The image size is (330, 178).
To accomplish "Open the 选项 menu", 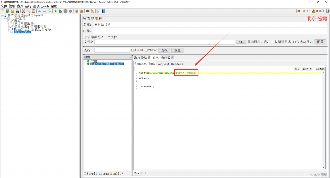I will (x=36, y=6).
